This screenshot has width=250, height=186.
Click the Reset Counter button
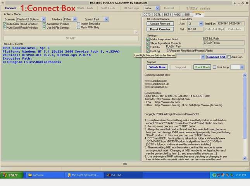point(160,29)
